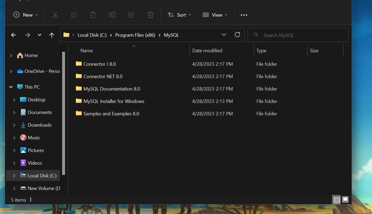Image resolution: width=372 pixels, height=214 pixels.
Task: Select New Volume drive in navigation pane
Action: point(44,188)
